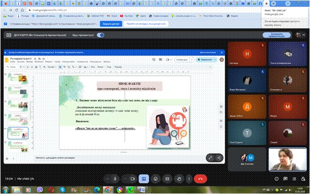This screenshot has height=194, width=310.
Task: Mute the microphone in the call bar
Action: coord(116,178)
